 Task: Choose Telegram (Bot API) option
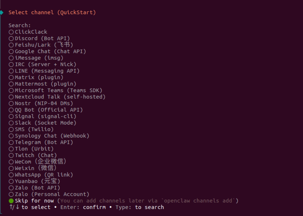41,142
